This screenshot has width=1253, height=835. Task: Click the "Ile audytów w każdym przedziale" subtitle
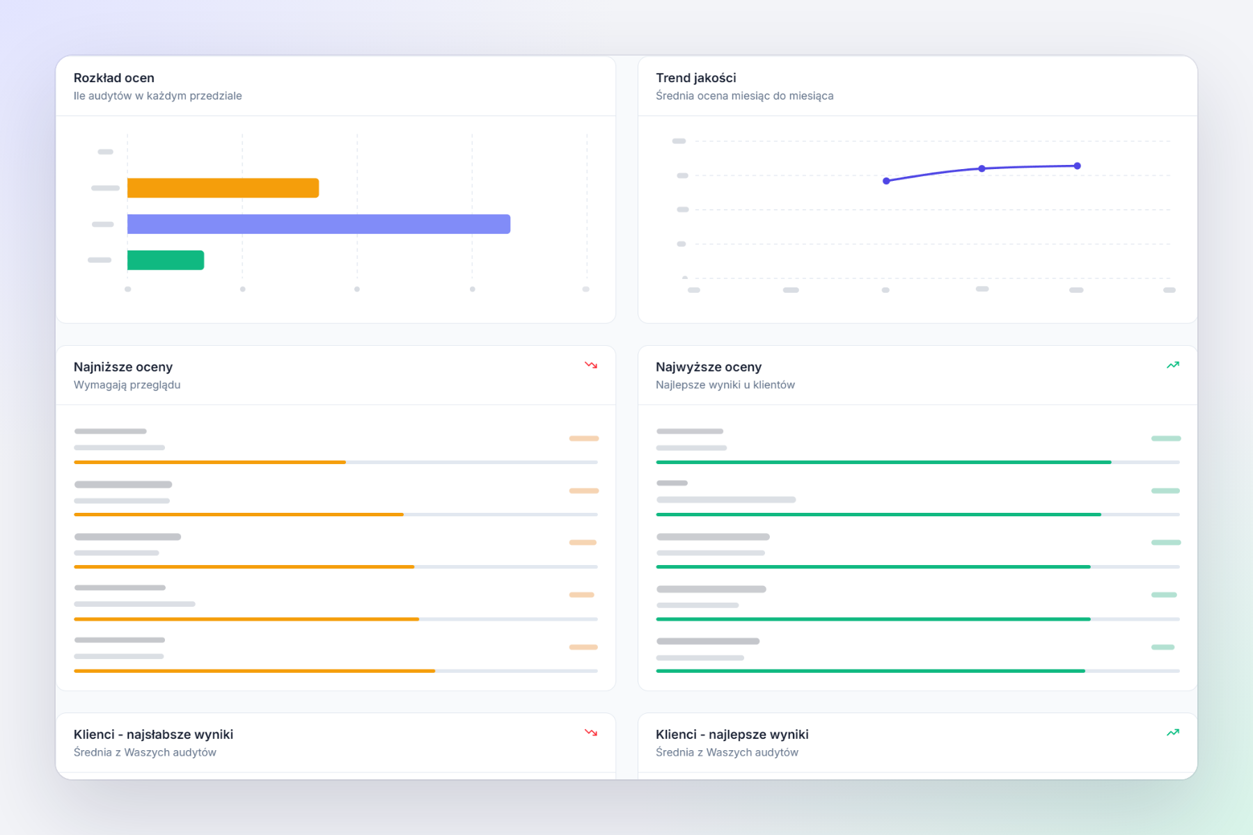pos(158,96)
